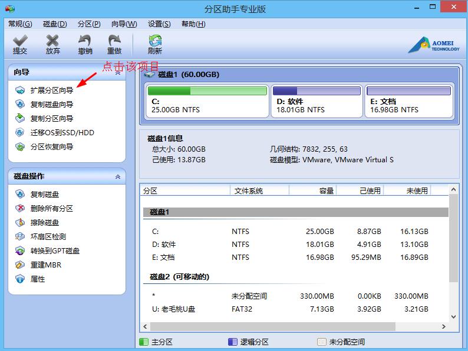
Task: Select the C: row in partition list
Action: [295, 231]
